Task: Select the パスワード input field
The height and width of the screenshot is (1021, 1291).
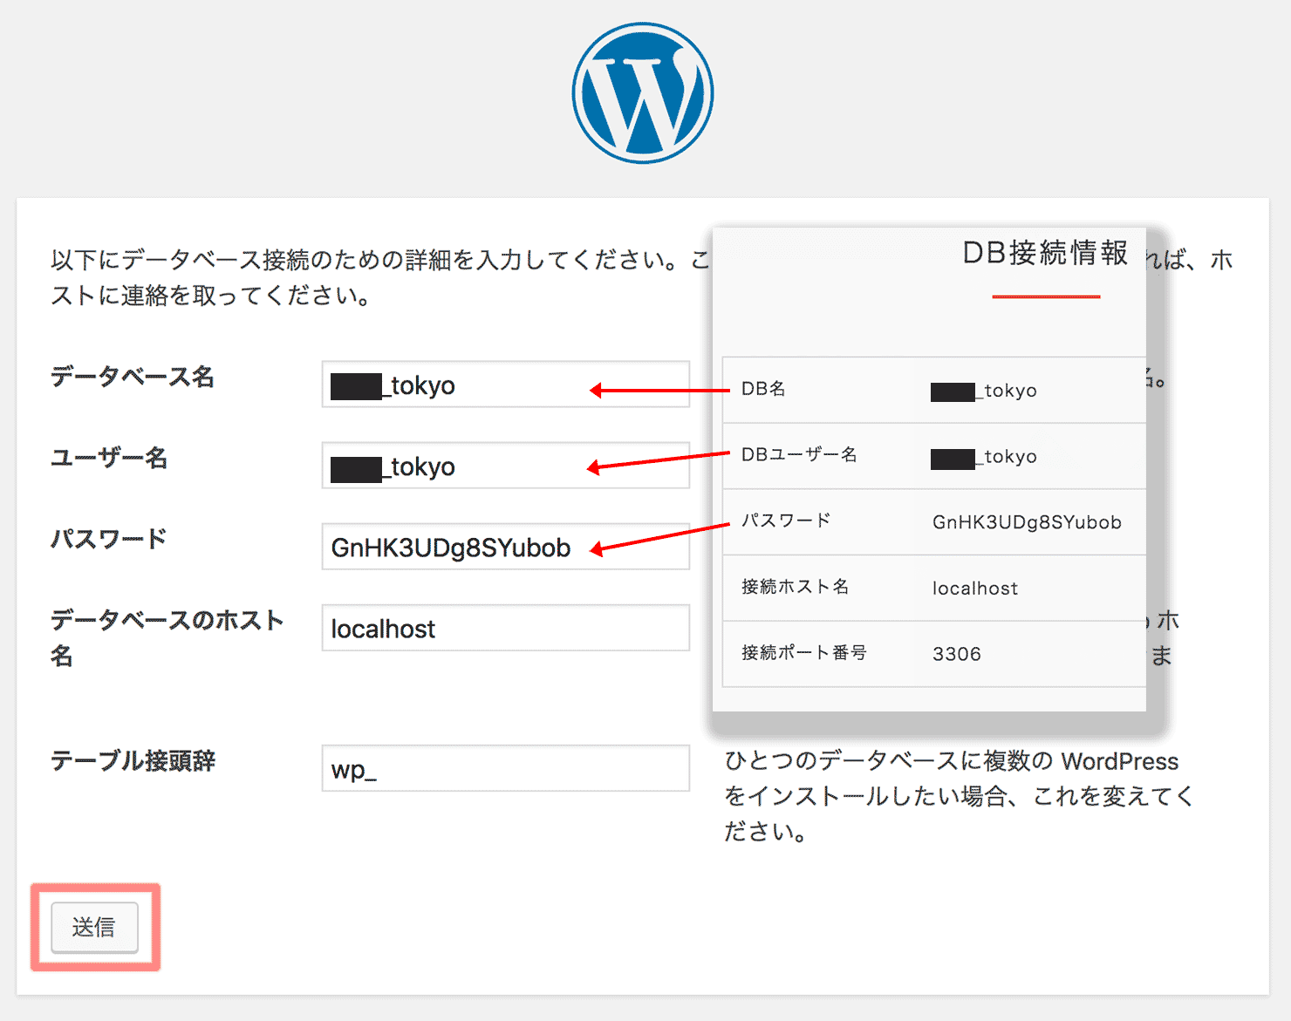Action: click(505, 547)
